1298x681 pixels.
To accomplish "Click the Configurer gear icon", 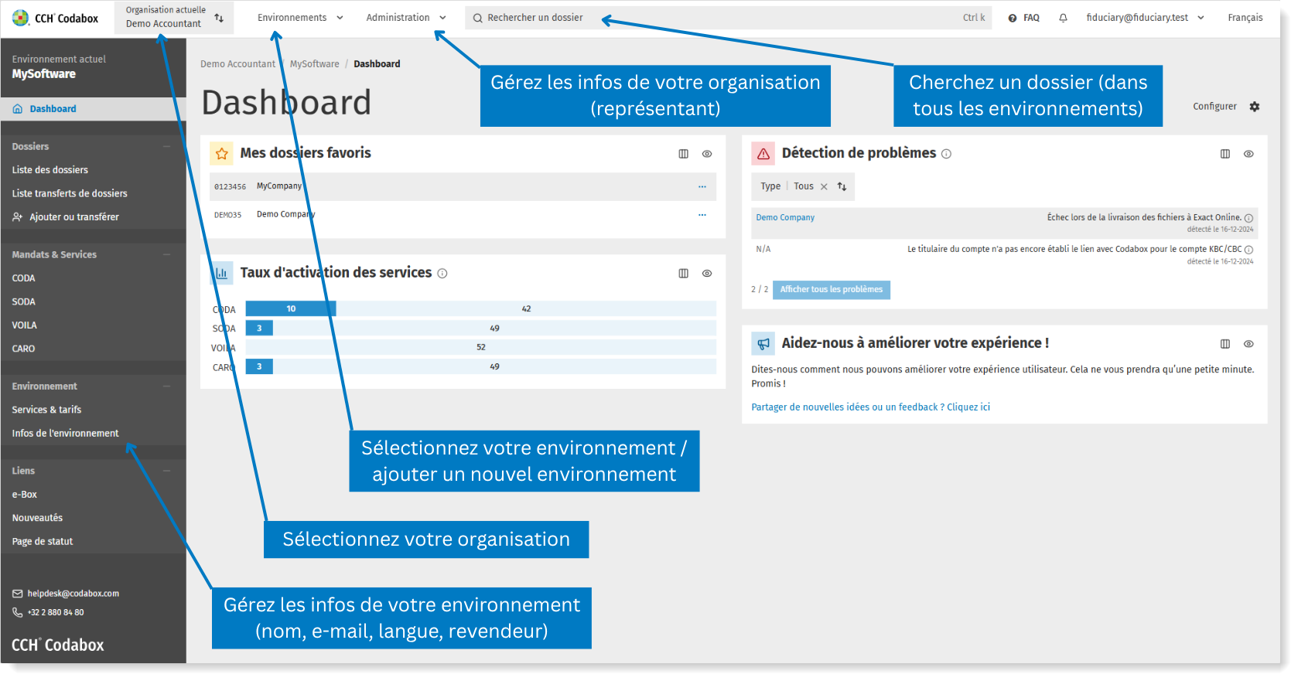I will tap(1255, 107).
